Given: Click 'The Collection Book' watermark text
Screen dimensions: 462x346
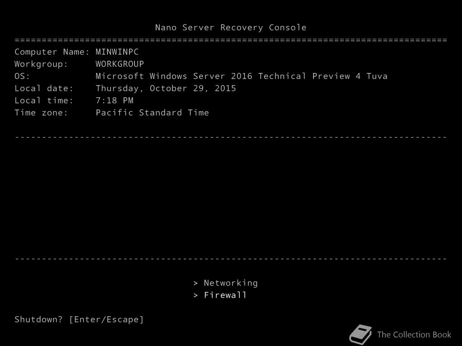Looking at the screenshot, I should [x=414, y=334].
